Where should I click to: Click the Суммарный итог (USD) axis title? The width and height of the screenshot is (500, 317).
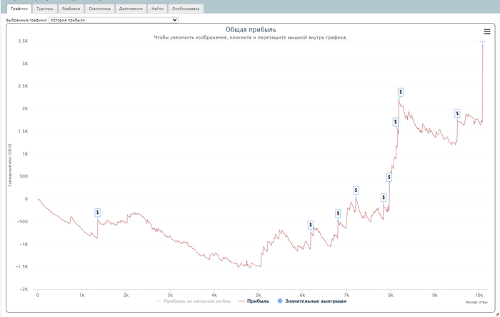10,165
